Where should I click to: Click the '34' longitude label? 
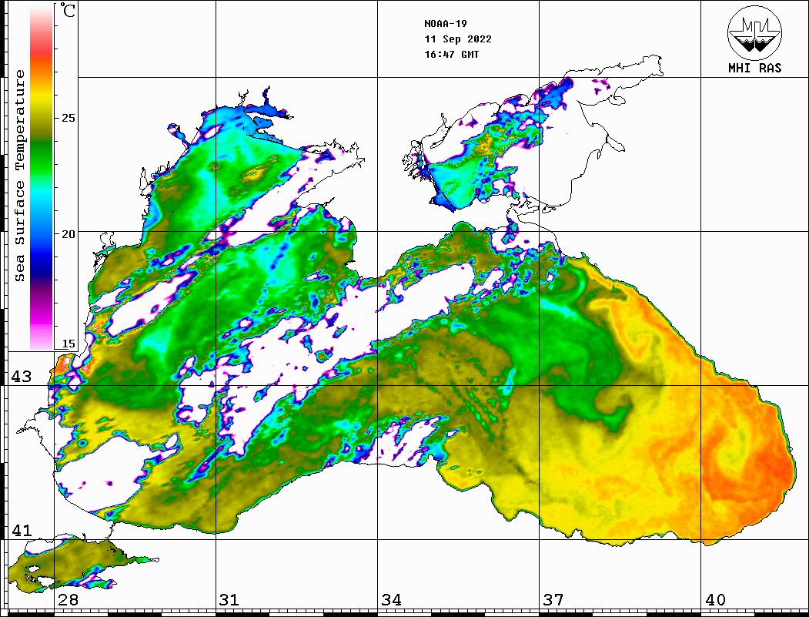click(391, 599)
